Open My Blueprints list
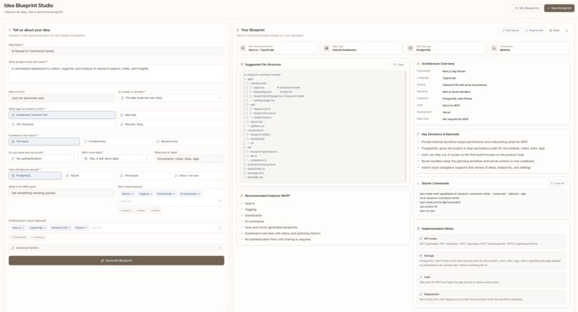 click(x=527, y=8)
